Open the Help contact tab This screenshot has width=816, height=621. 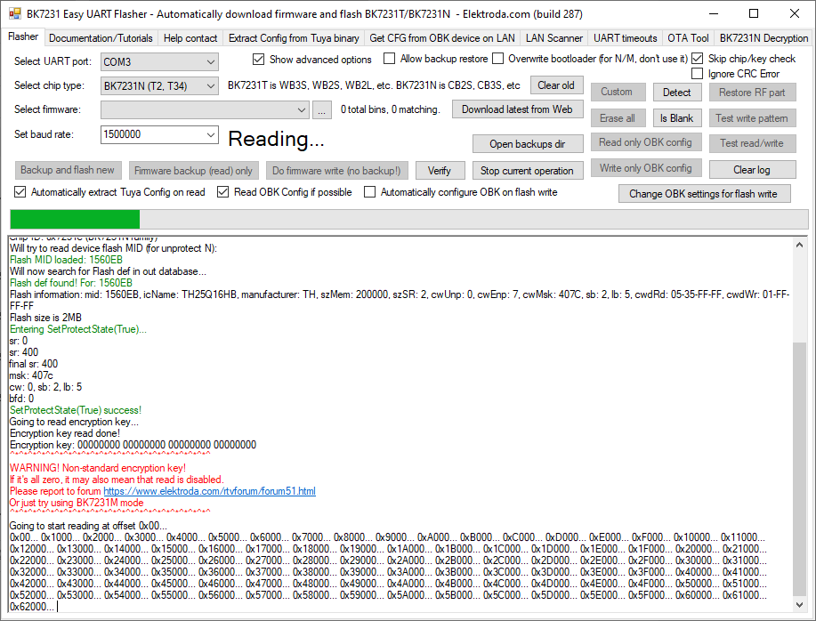tap(190, 38)
